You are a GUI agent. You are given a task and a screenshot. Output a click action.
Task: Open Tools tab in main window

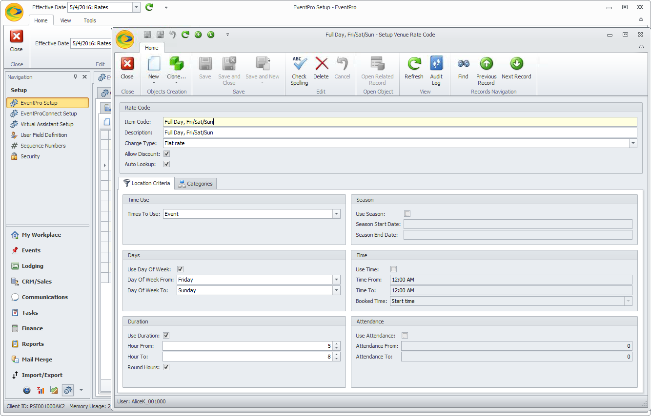pos(90,20)
